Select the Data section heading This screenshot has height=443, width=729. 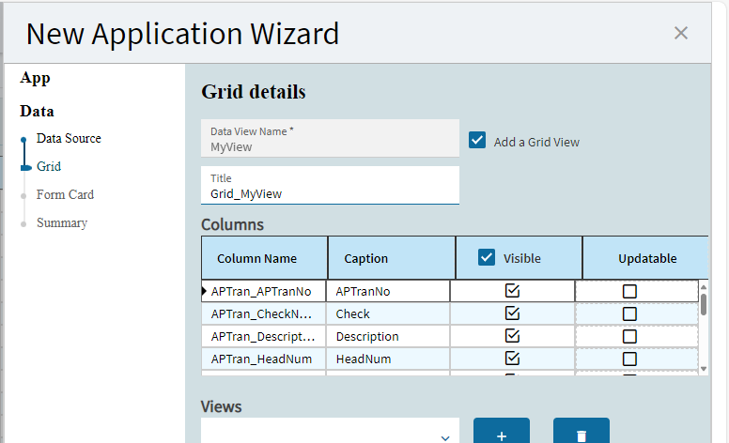37,112
